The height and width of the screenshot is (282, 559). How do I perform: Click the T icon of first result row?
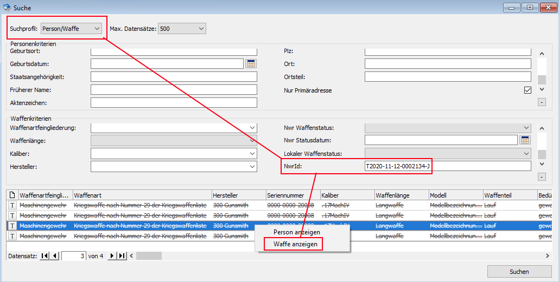pyautogui.click(x=12, y=205)
